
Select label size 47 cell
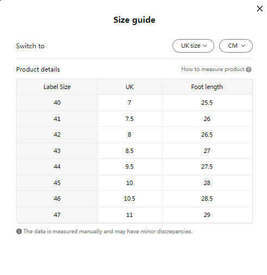[x=57, y=215]
